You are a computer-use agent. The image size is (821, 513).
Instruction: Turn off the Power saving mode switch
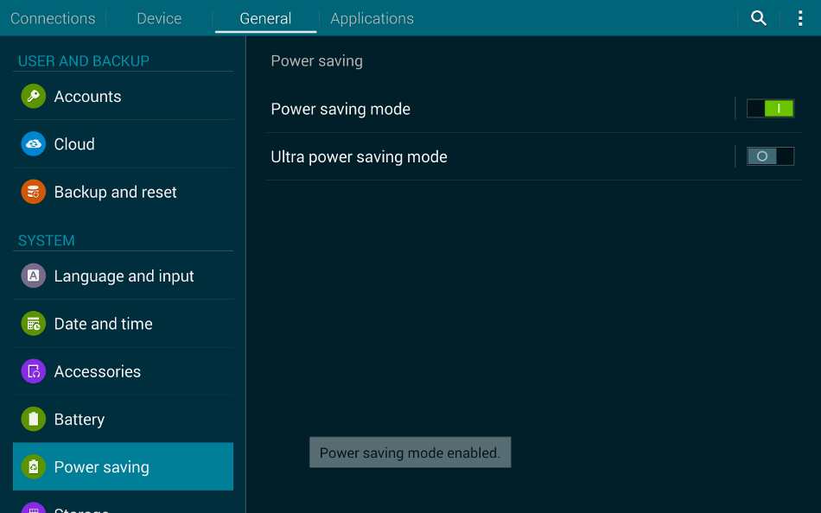pyautogui.click(x=770, y=108)
